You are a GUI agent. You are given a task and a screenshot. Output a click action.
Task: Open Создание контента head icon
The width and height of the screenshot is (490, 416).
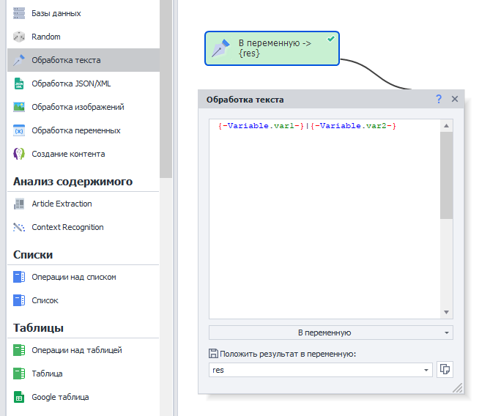(x=19, y=154)
